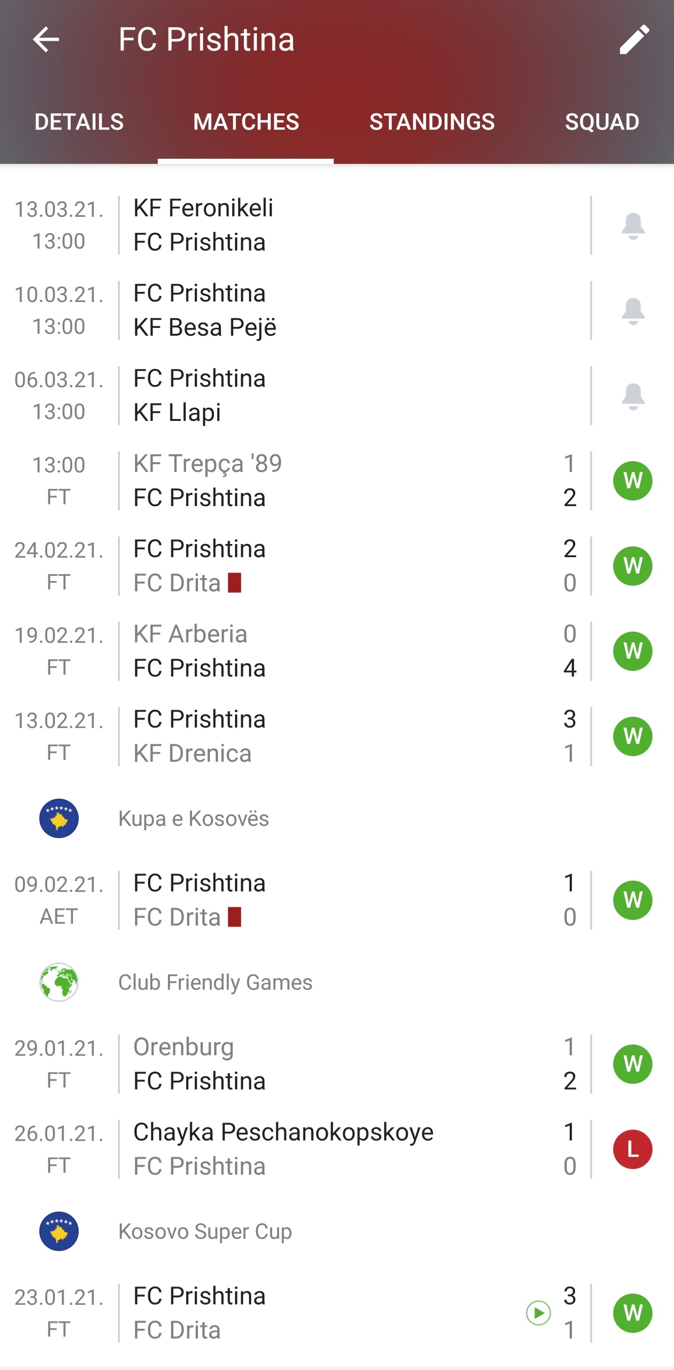Tap win badge for KF Trepça '89 match

632,481
